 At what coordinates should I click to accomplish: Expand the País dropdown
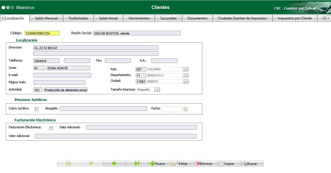[185, 69]
